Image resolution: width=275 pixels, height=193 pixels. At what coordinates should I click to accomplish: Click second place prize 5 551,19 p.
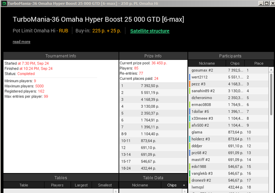pyautogui.click(x=150, y=93)
